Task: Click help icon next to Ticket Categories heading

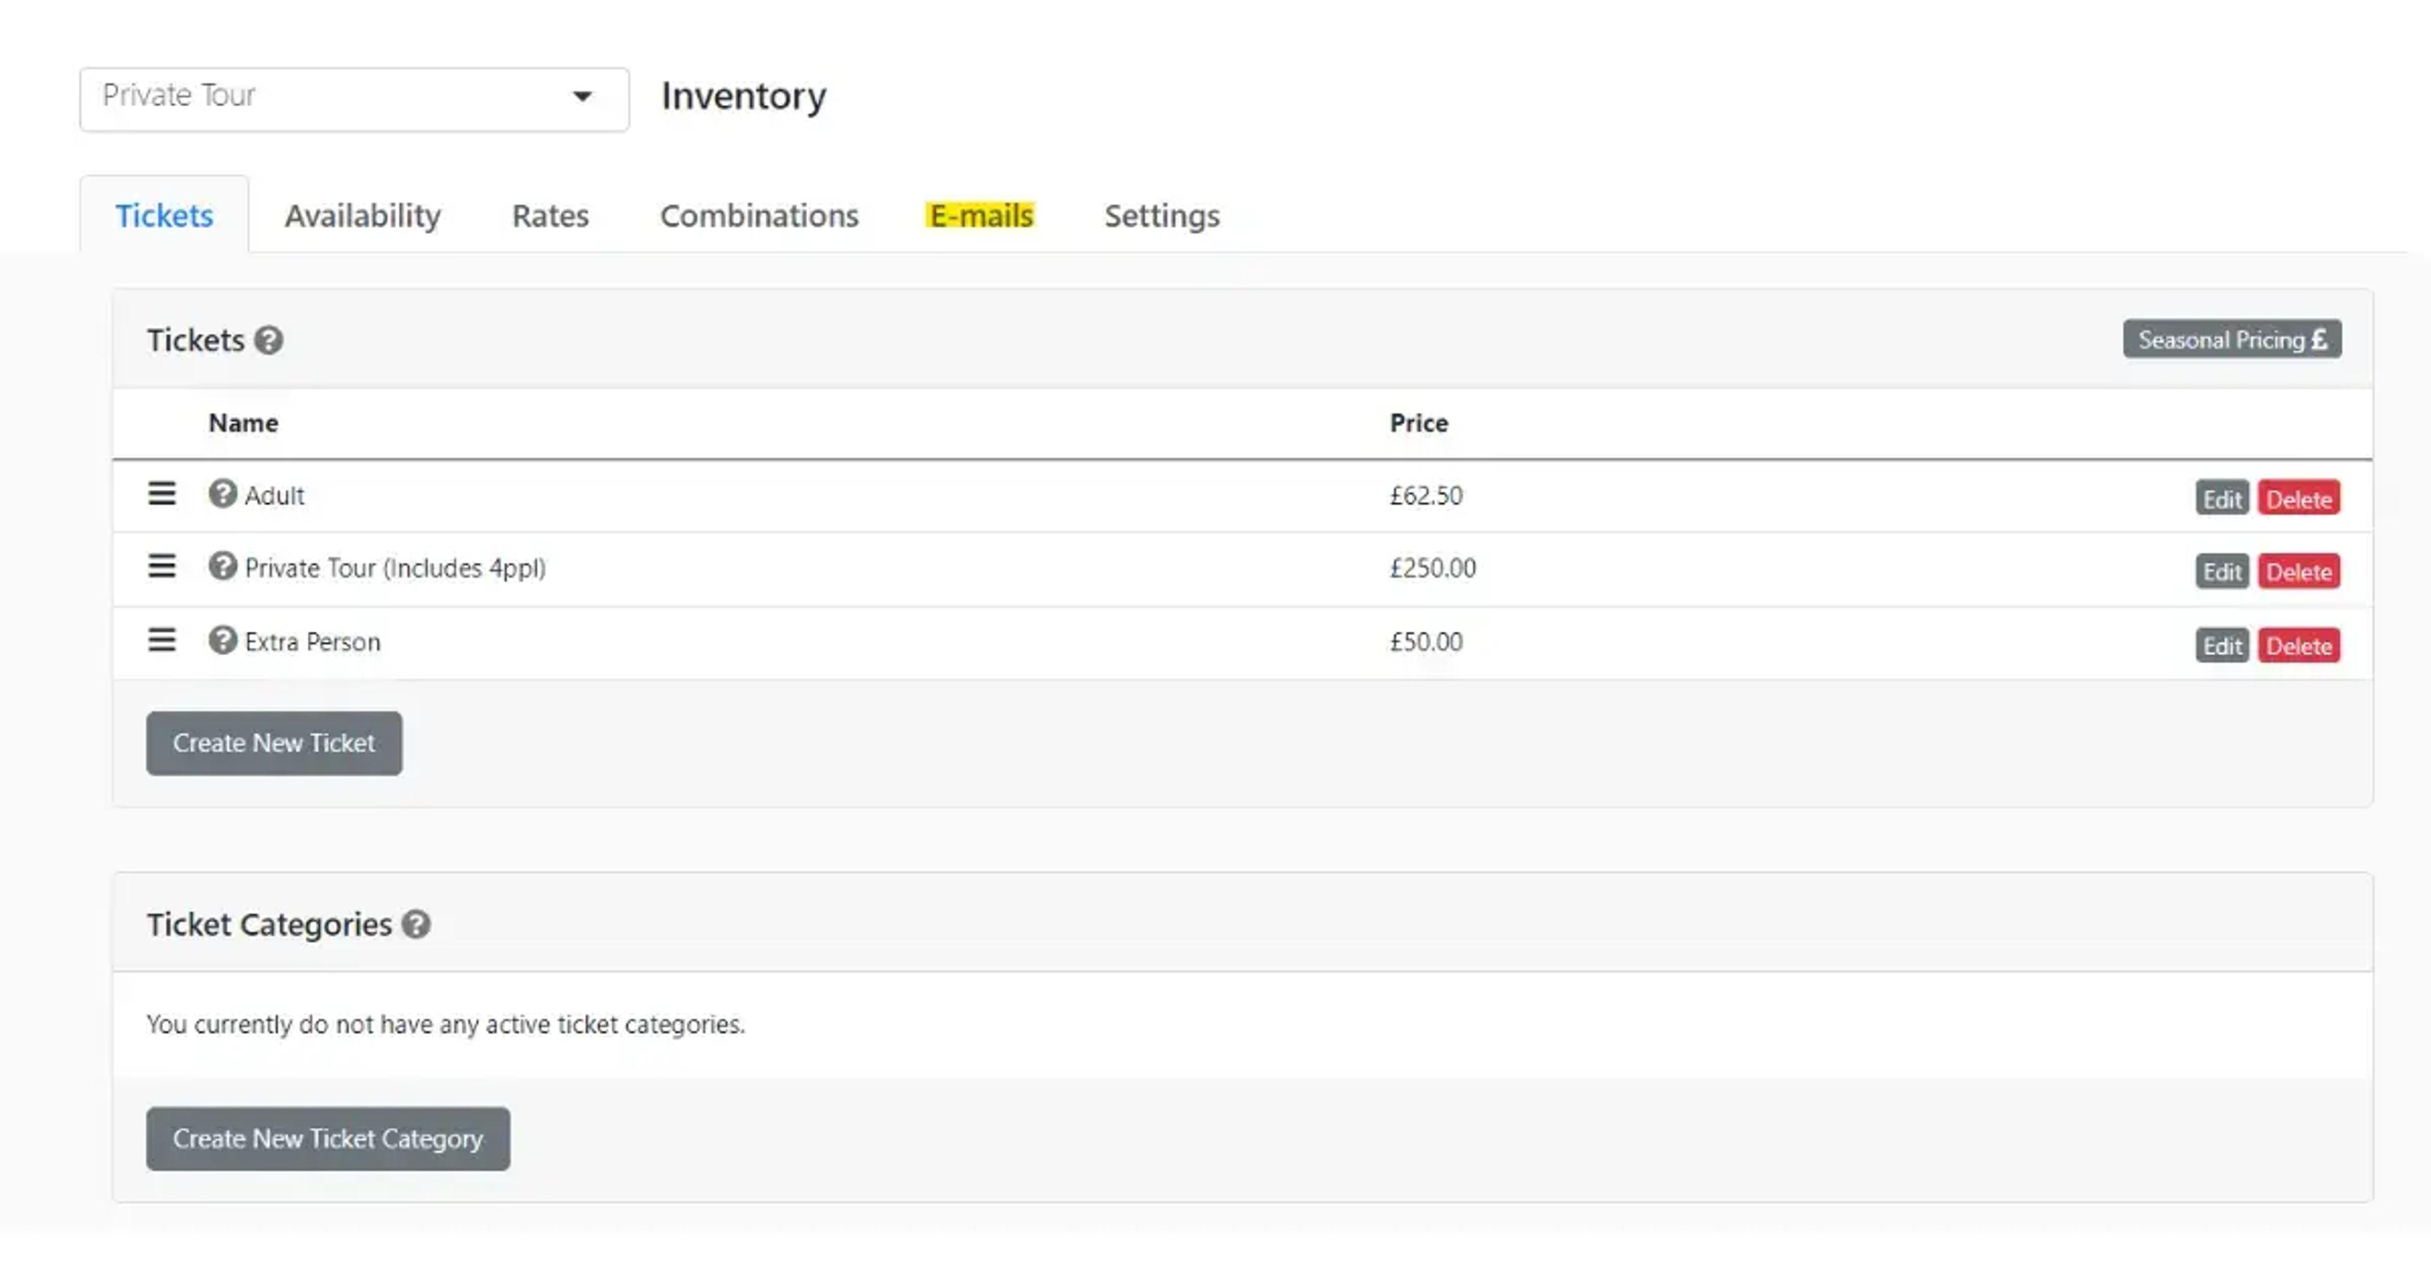Action: [x=416, y=925]
